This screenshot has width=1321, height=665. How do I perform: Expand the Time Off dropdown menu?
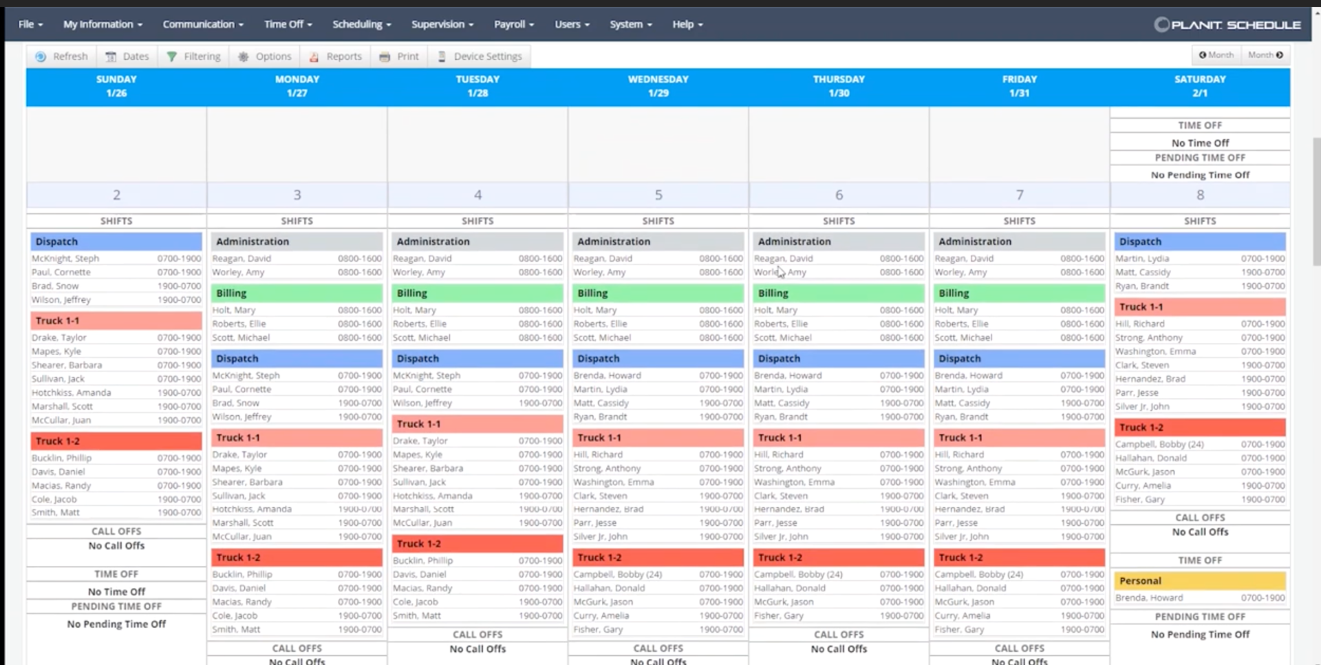tap(288, 24)
